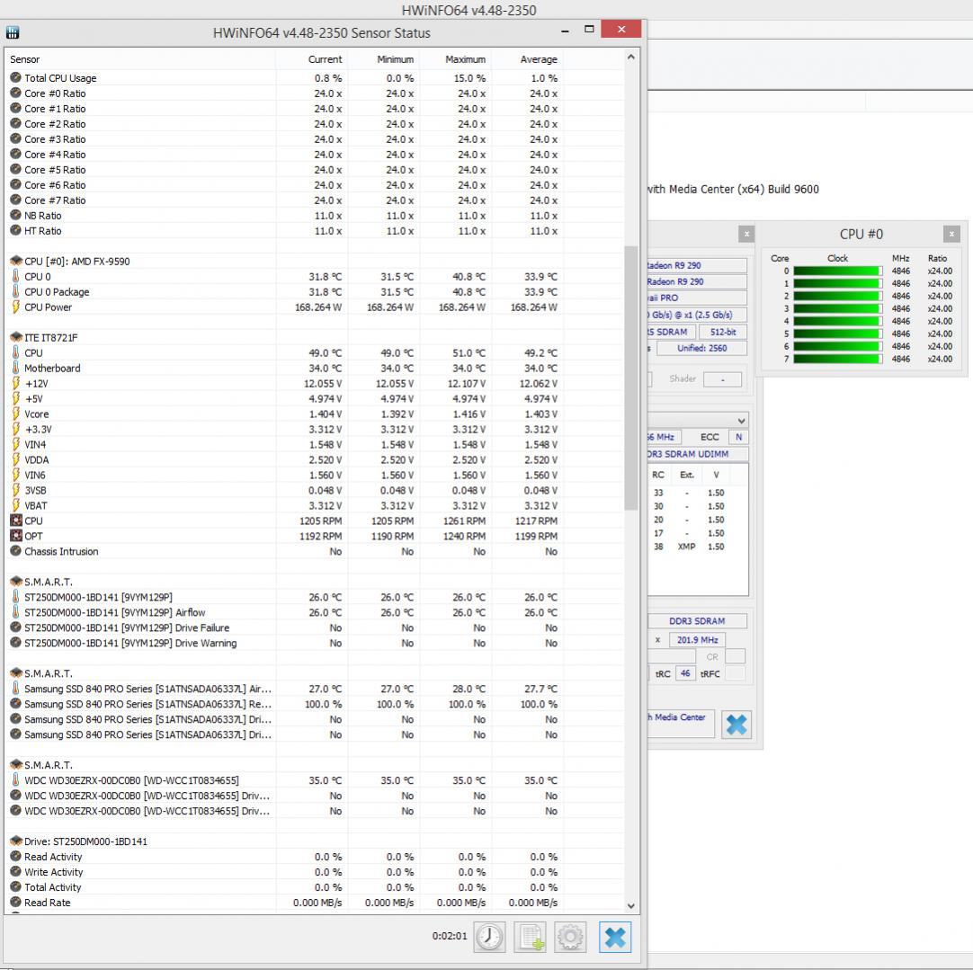This screenshot has width=973, height=970.
Task: Select the Vcore voltage row
Action: (37, 414)
